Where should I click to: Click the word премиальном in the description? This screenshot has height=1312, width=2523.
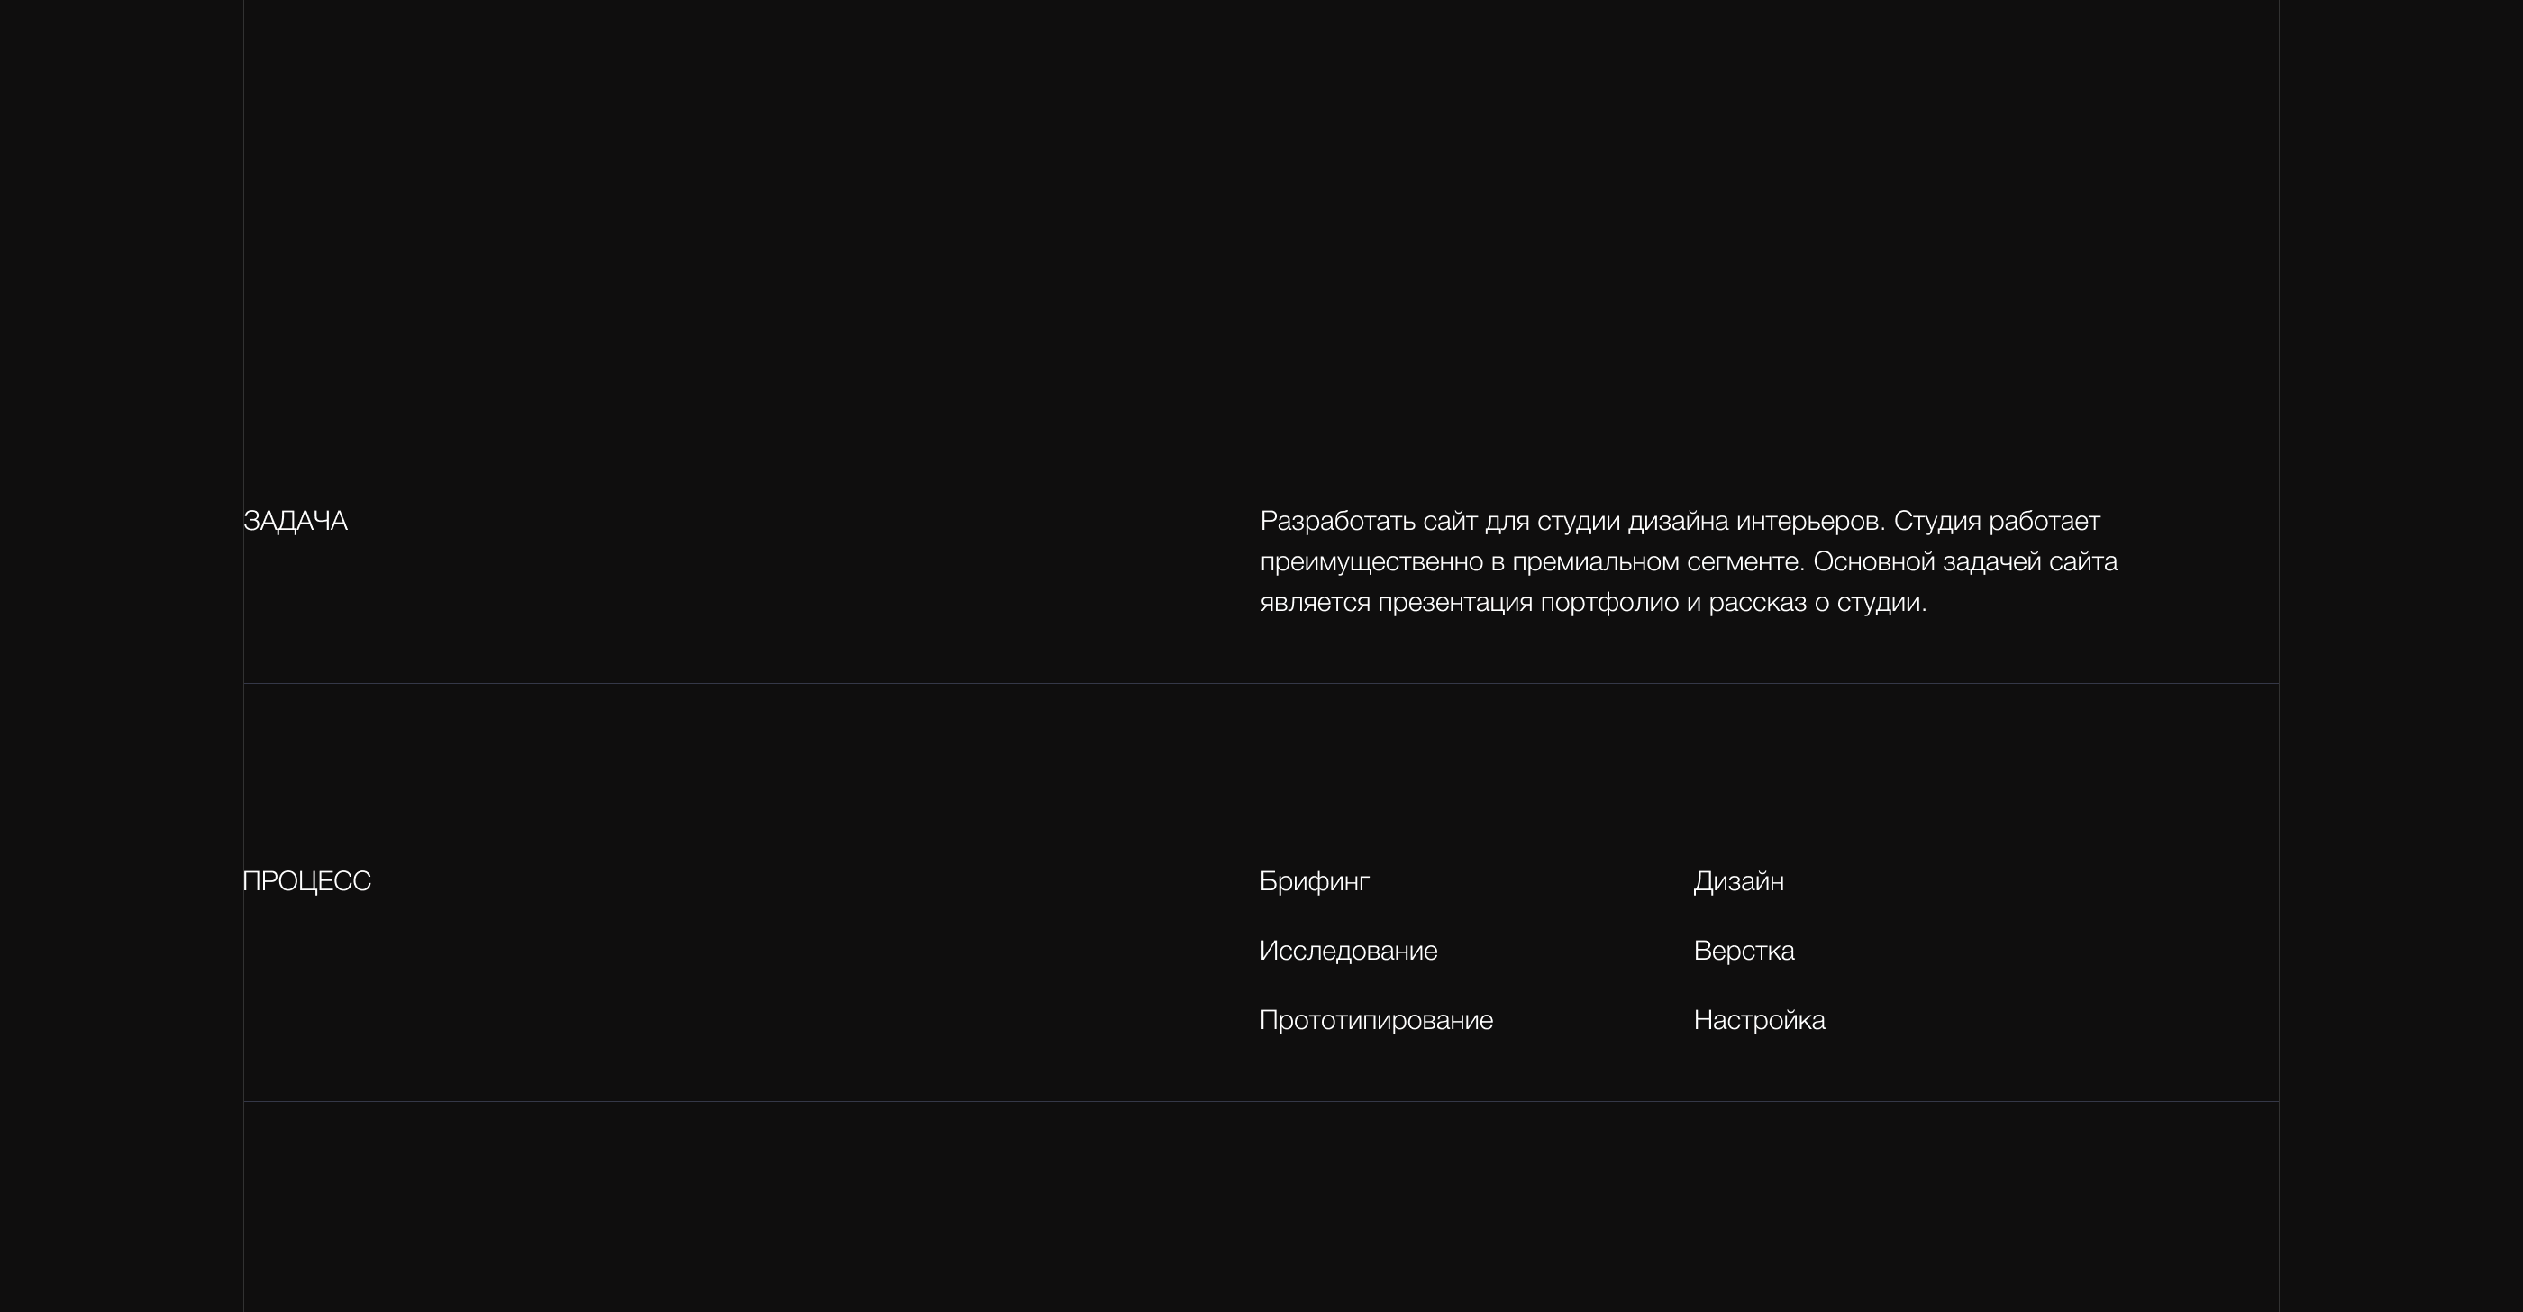coord(1596,562)
